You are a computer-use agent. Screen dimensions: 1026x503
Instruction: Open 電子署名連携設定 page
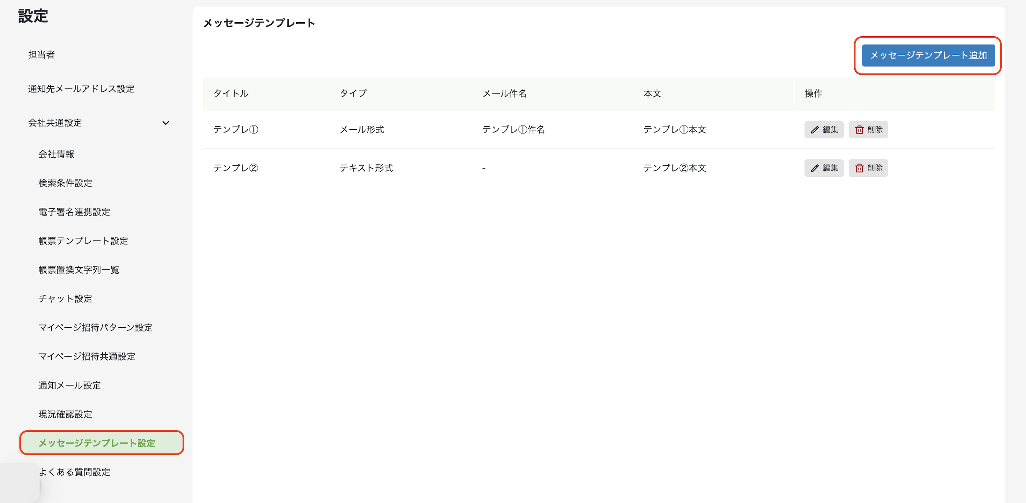pyautogui.click(x=74, y=212)
